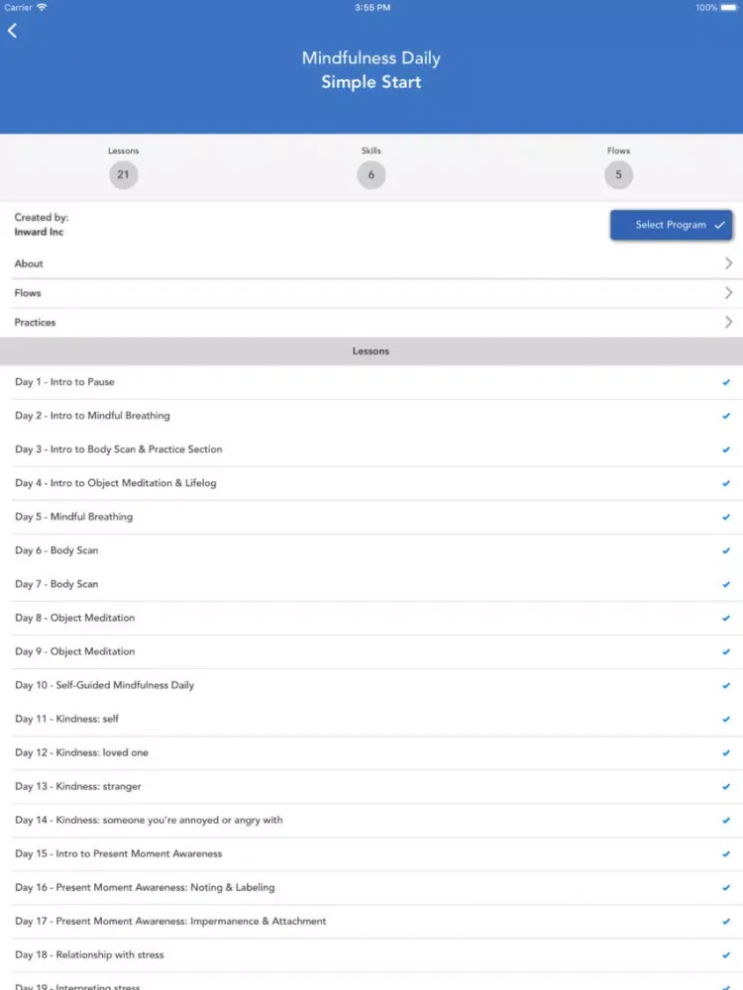The height and width of the screenshot is (990, 743).
Task: Click the battery icon in status bar
Action: pos(729,8)
